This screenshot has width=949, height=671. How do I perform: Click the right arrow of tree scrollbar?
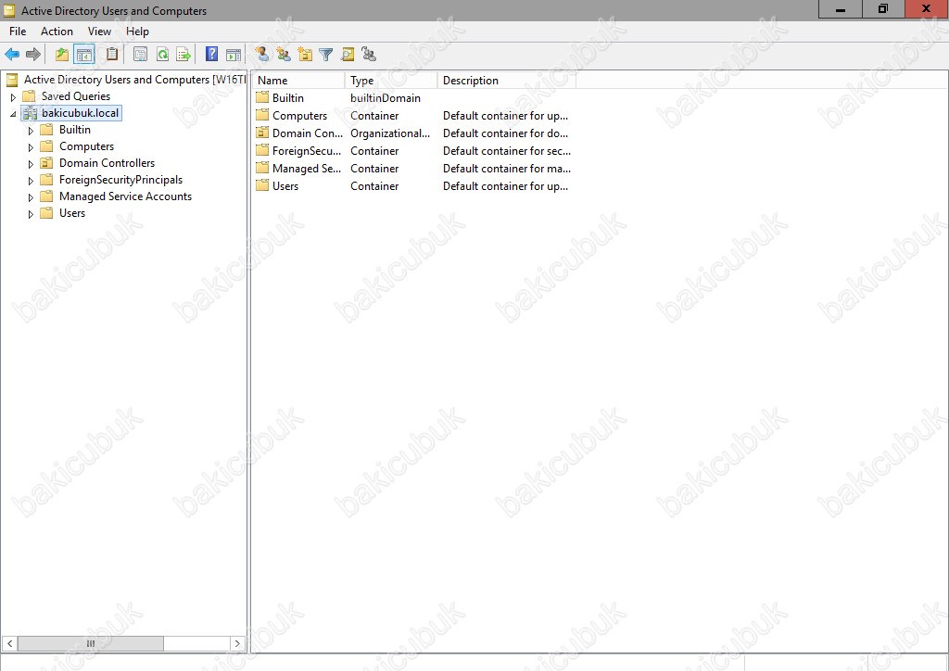(237, 643)
